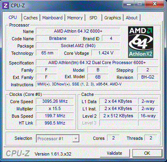This screenshot has width=167, height=162.
Task: Minimize the CPU-Z window
Action: (129, 4)
